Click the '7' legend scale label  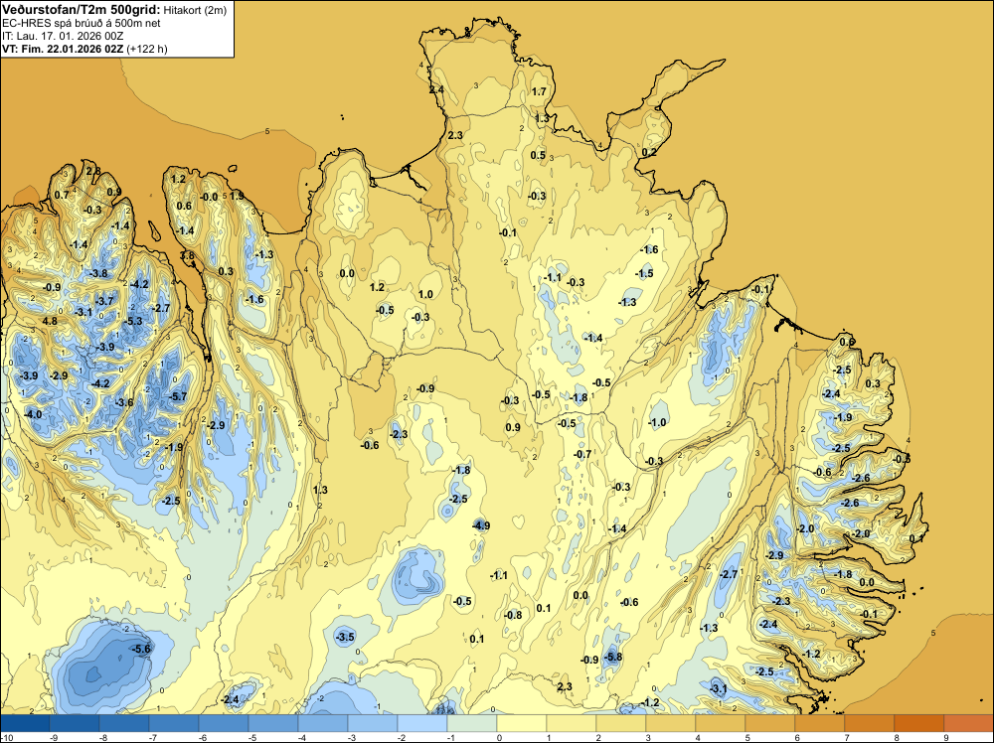847,737
